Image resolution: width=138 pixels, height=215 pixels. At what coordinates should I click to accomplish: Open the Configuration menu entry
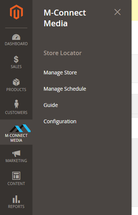(60, 121)
